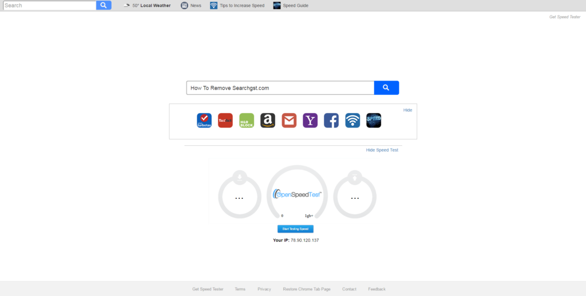Open the TurboTax shortcut icon
Screen dimensions: 586x296
coord(204,121)
